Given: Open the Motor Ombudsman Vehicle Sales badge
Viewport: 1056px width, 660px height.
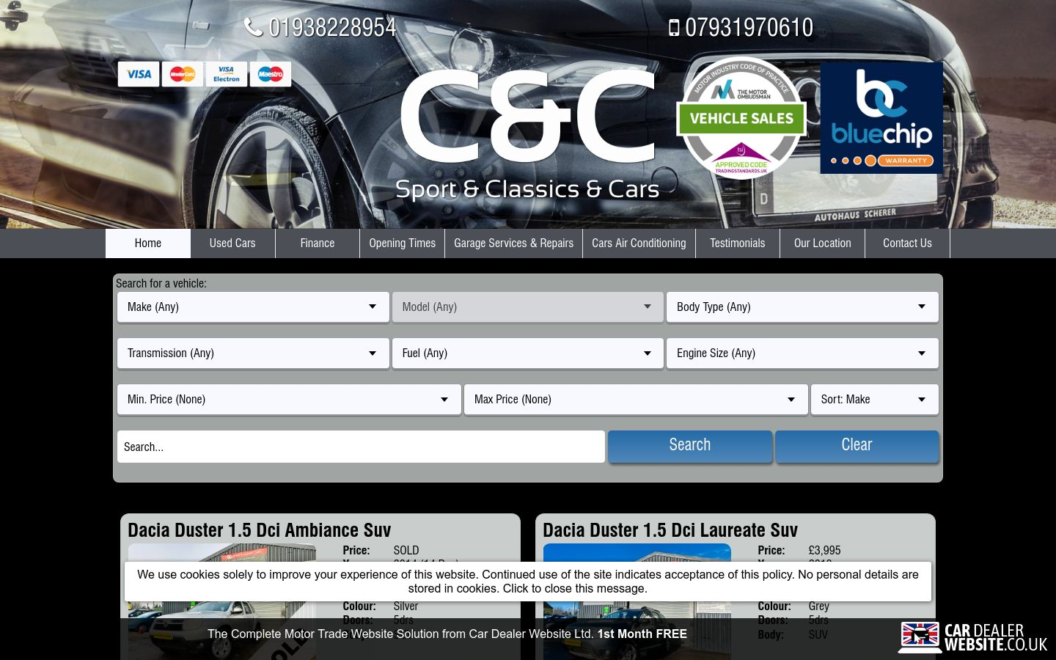Looking at the screenshot, I should click(741, 117).
